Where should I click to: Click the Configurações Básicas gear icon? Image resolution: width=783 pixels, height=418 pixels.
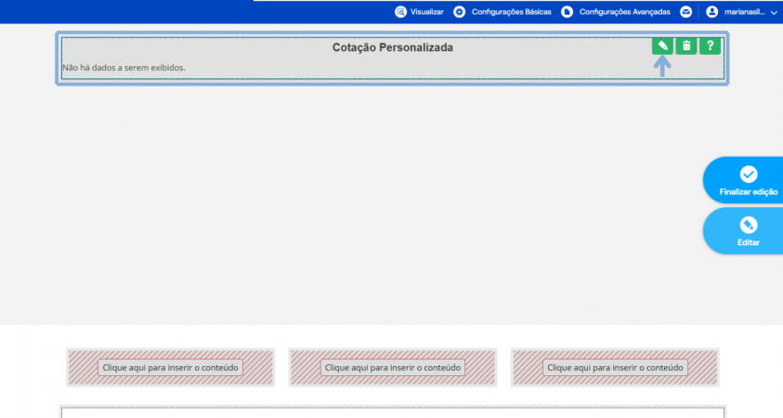pos(459,12)
